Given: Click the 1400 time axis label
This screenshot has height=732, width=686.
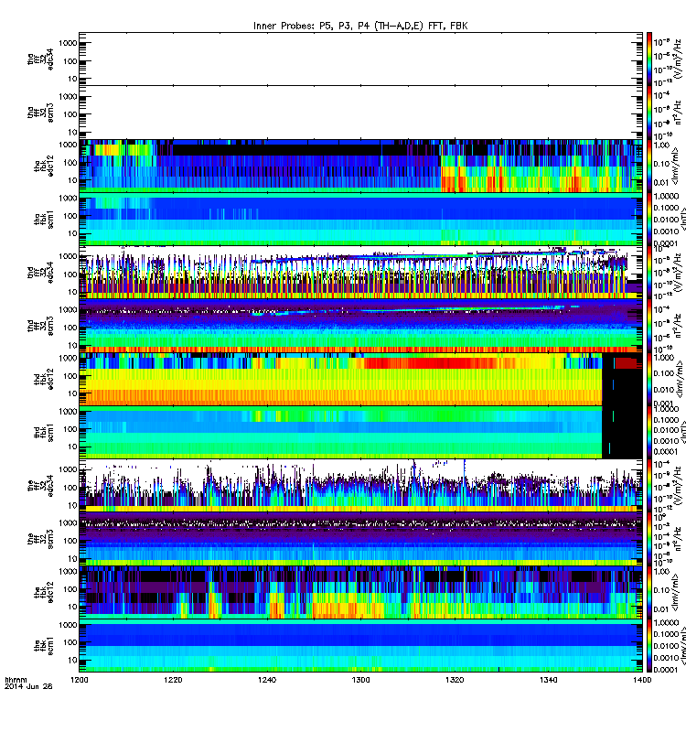Looking at the screenshot, I should pyautogui.click(x=643, y=680).
